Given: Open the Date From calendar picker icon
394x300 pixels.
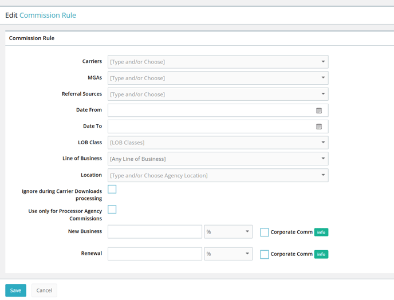Looking at the screenshot, I should pos(319,110).
